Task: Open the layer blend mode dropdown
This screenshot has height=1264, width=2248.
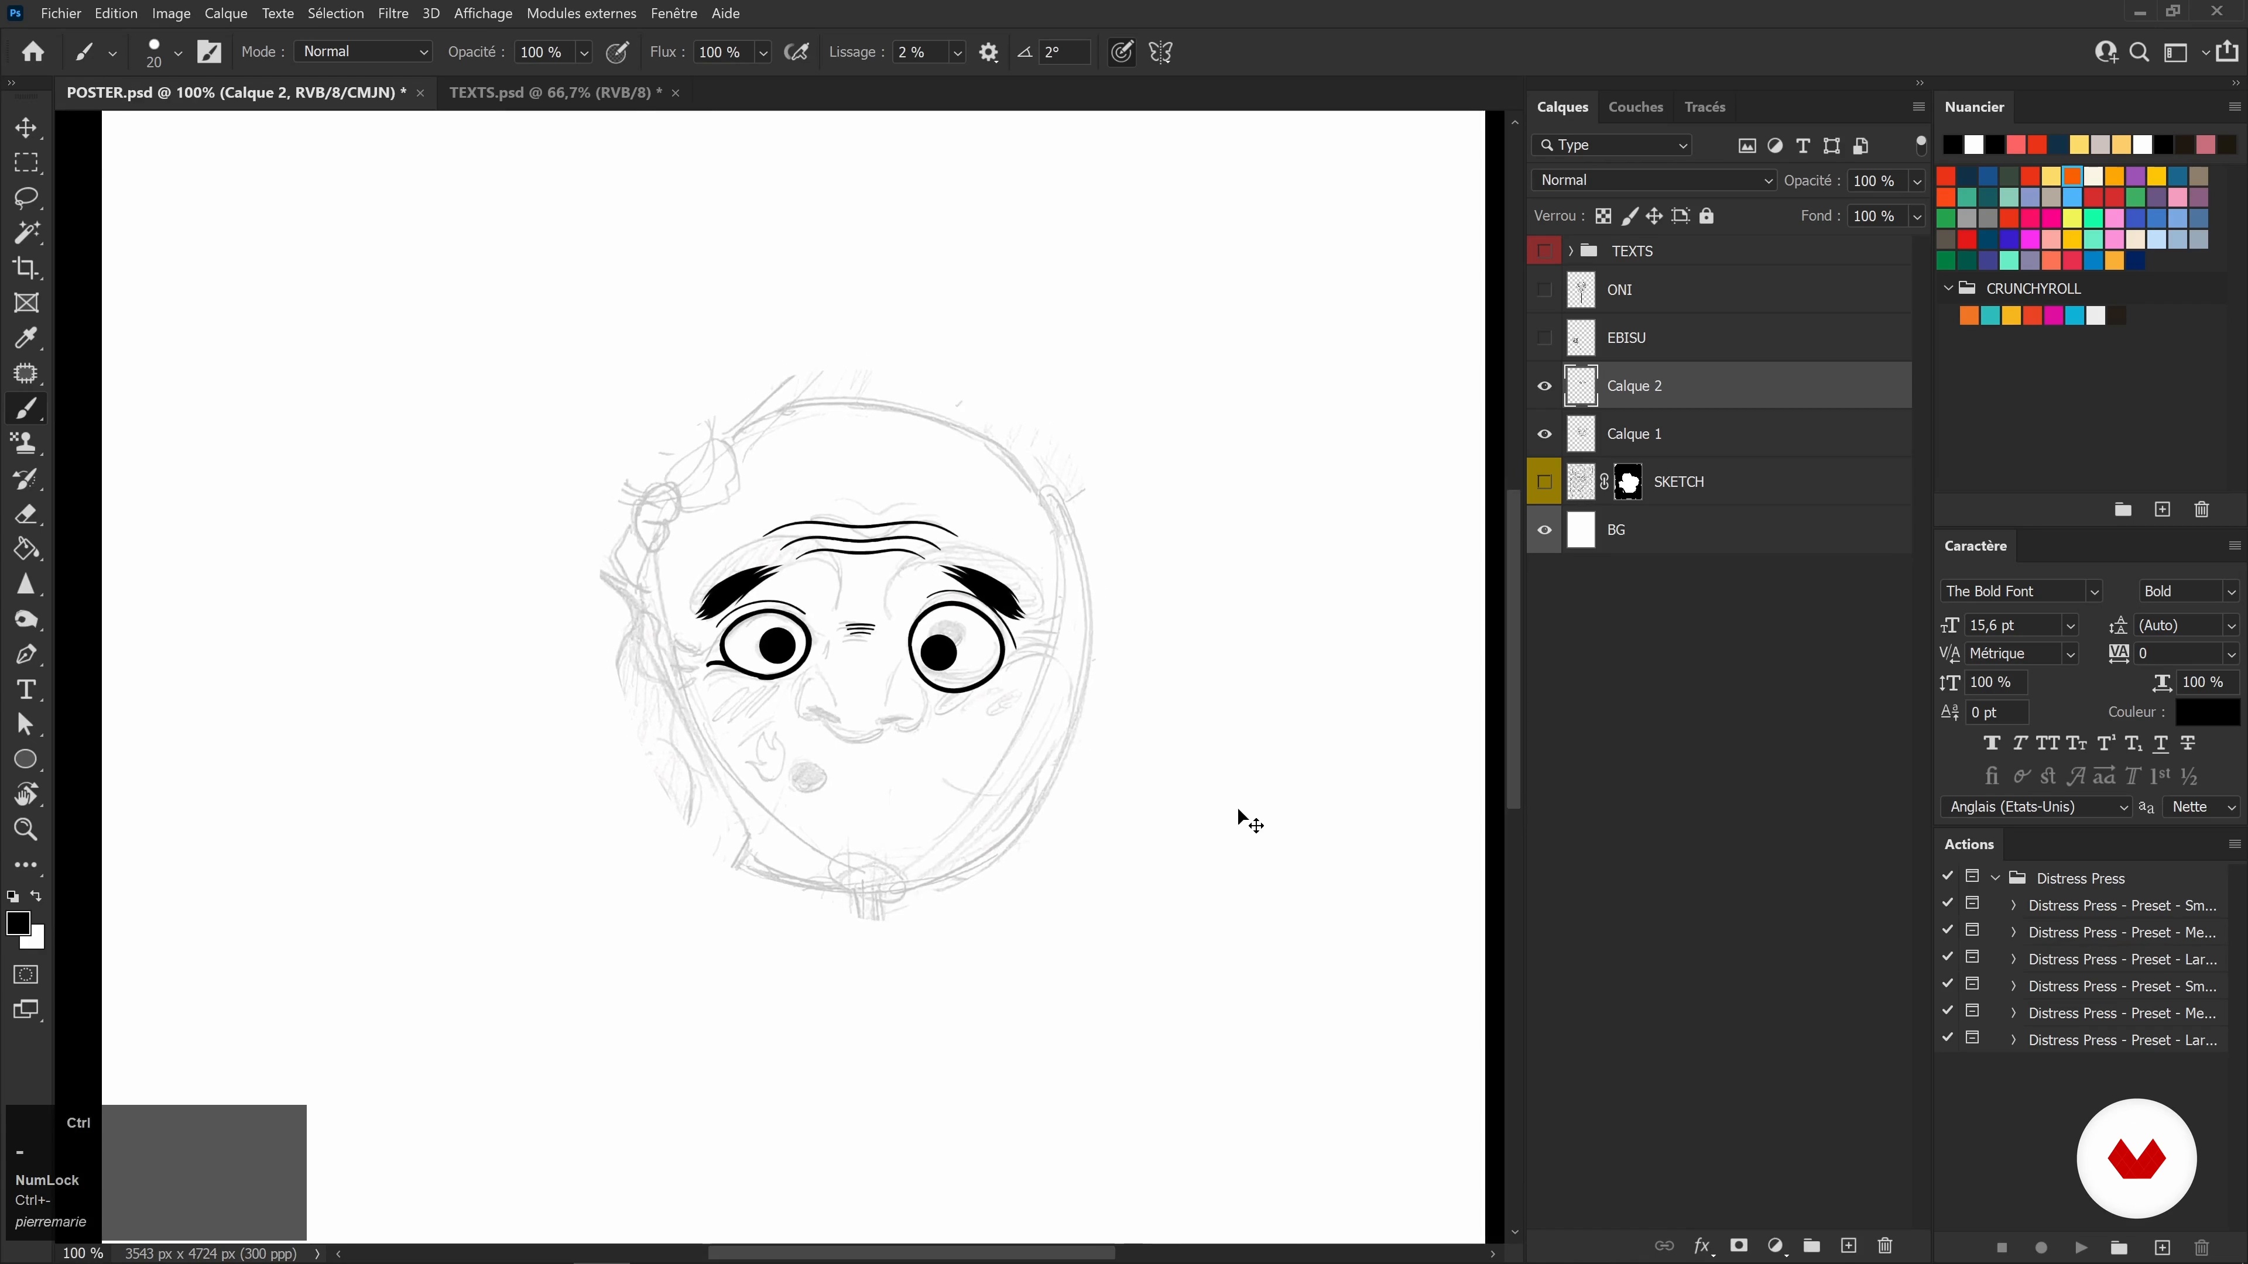Action: [x=1654, y=181]
